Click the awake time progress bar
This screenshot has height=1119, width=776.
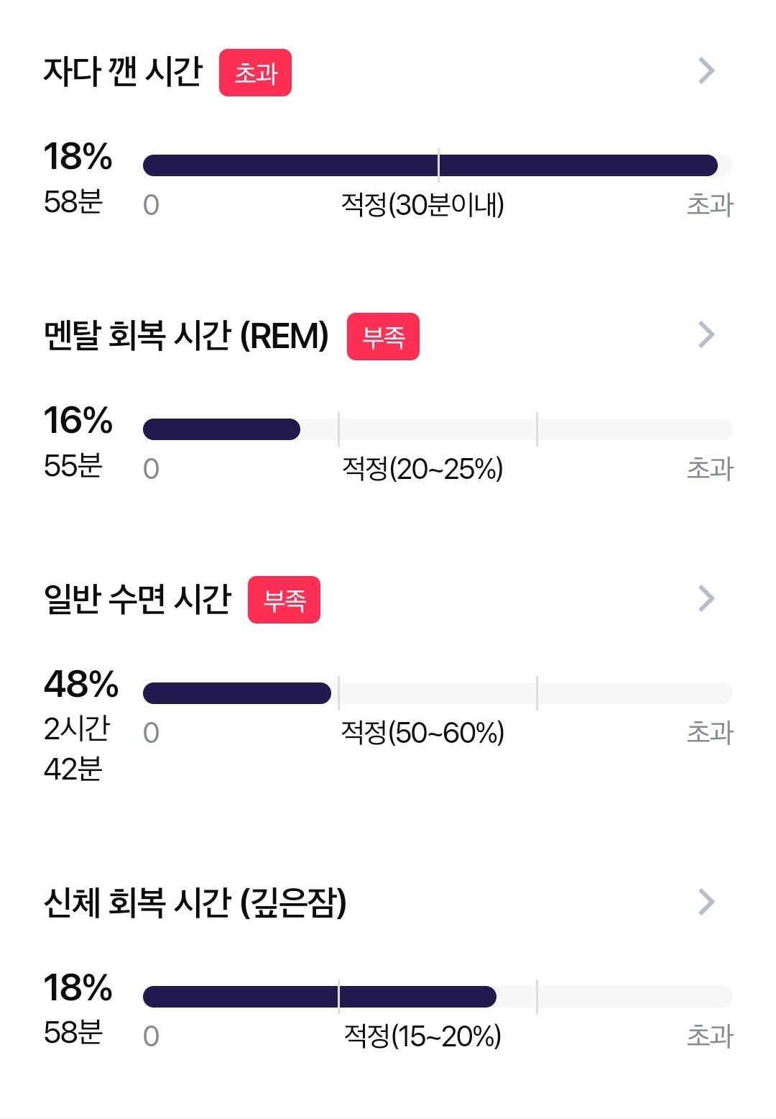click(x=438, y=165)
